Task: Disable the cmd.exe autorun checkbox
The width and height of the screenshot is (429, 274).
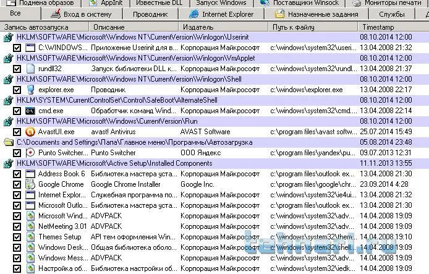Action: pos(17,111)
